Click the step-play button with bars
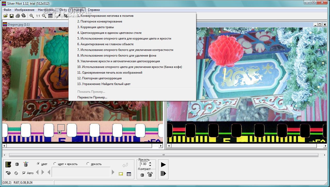 pyautogui.click(x=163, y=173)
